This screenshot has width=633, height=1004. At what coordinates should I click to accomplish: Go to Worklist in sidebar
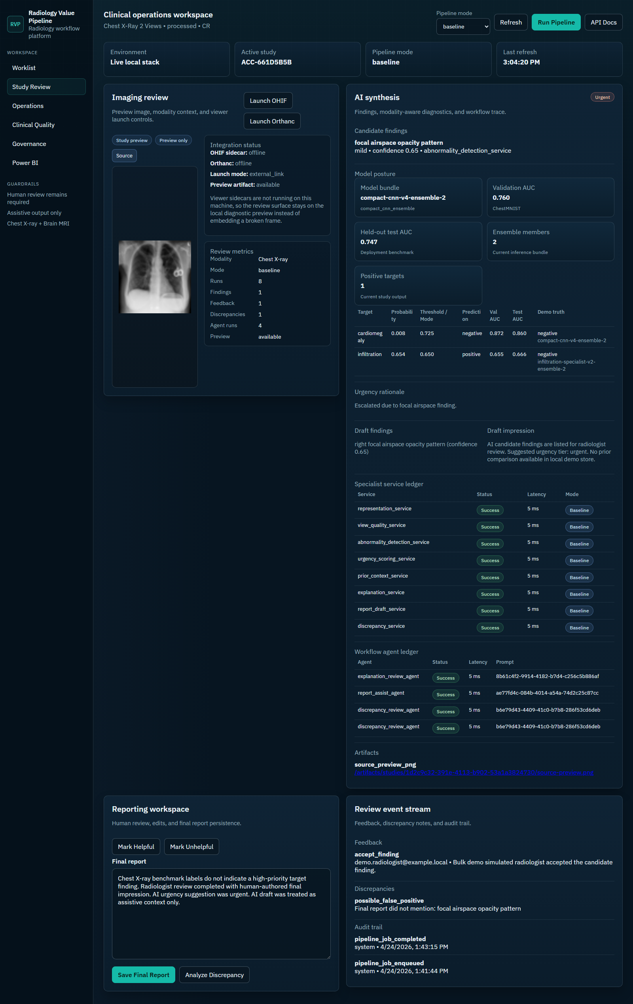[46, 68]
